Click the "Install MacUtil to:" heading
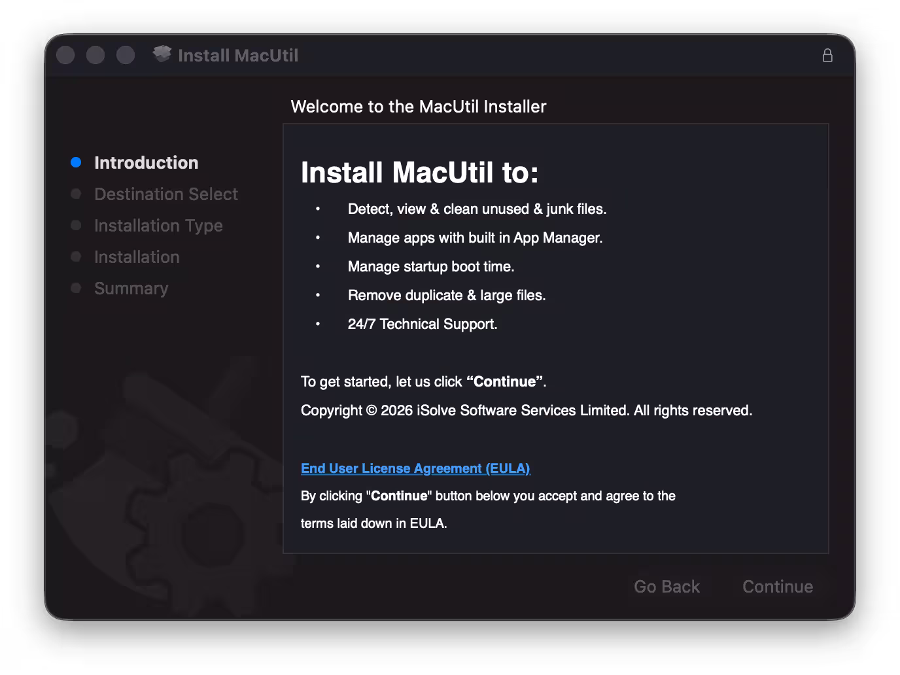Viewport: 900px width, 675px height. tap(420, 173)
